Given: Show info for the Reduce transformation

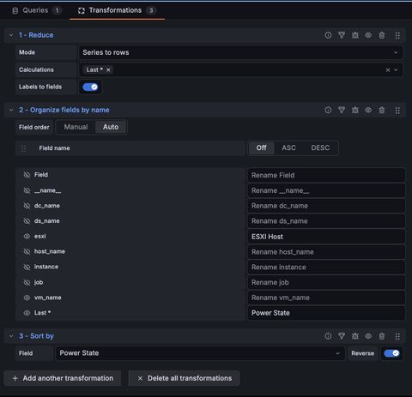Looking at the screenshot, I should [328, 35].
